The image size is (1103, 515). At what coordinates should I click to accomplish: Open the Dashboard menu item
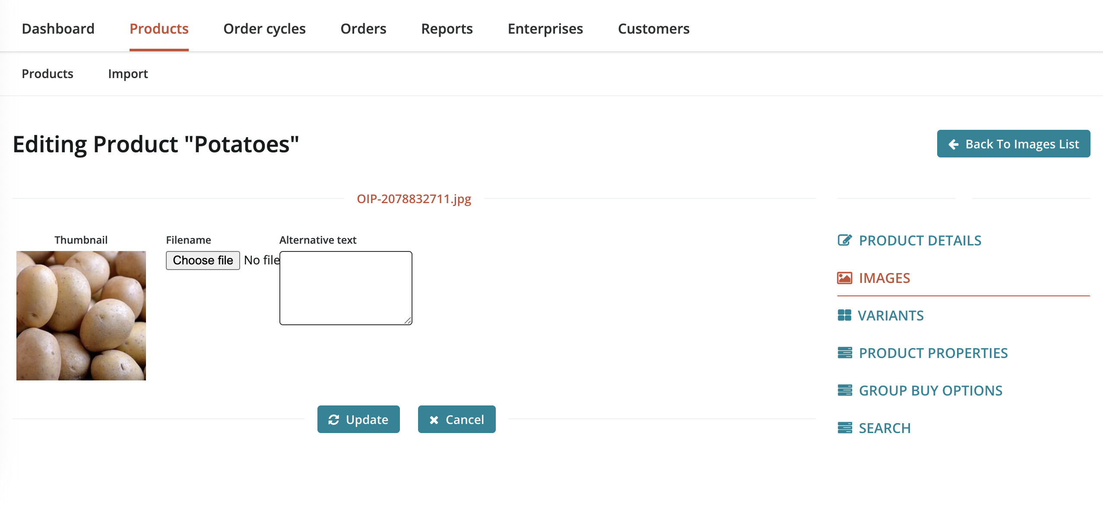coord(58,28)
